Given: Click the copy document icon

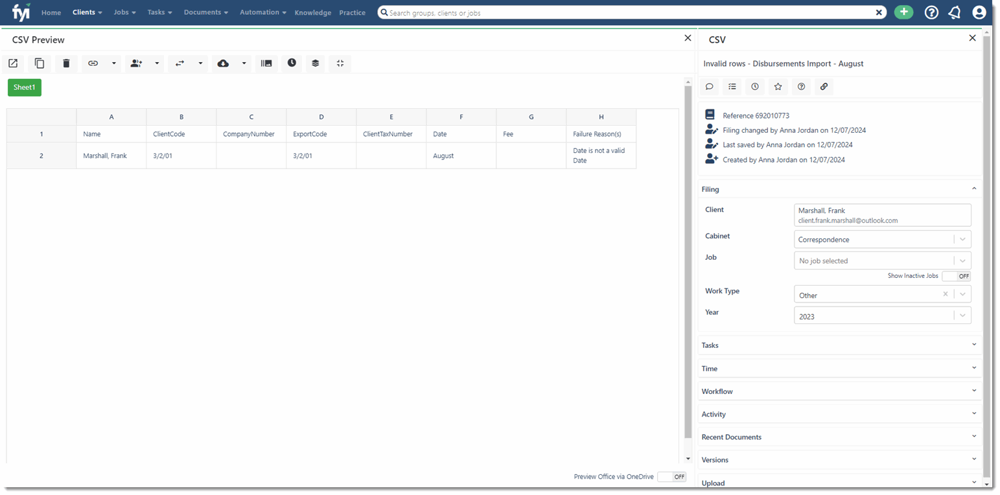Looking at the screenshot, I should (40, 63).
